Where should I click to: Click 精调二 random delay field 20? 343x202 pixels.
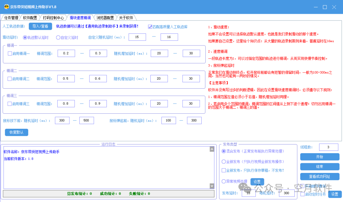tap(159, 79)
